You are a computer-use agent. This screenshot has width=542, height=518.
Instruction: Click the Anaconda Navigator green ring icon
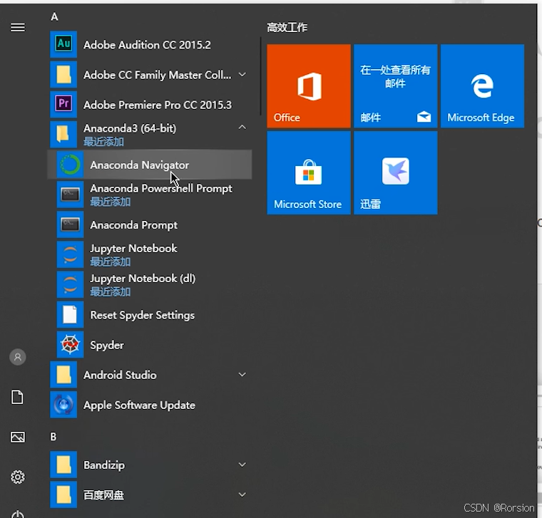click(x=70, y=165)
